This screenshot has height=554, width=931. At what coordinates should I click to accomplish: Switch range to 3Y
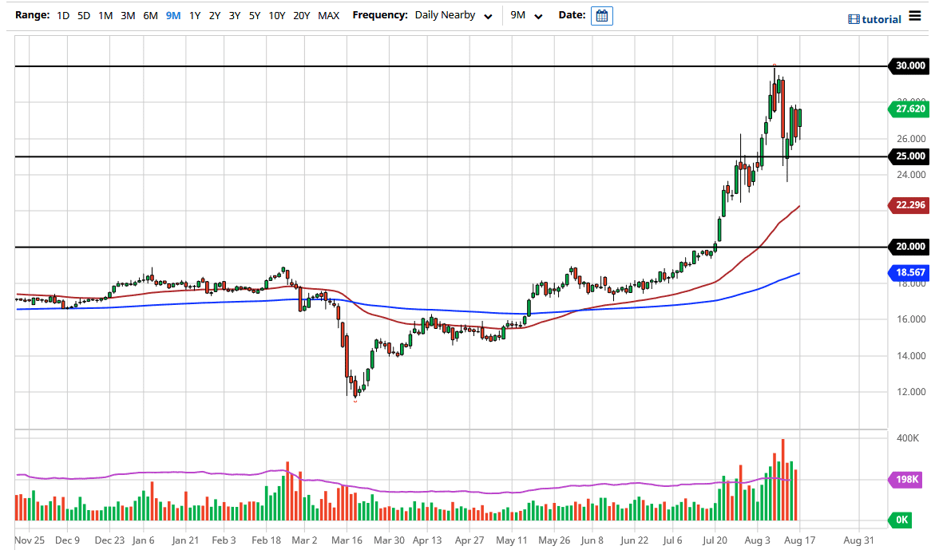[x=235, y=15]
